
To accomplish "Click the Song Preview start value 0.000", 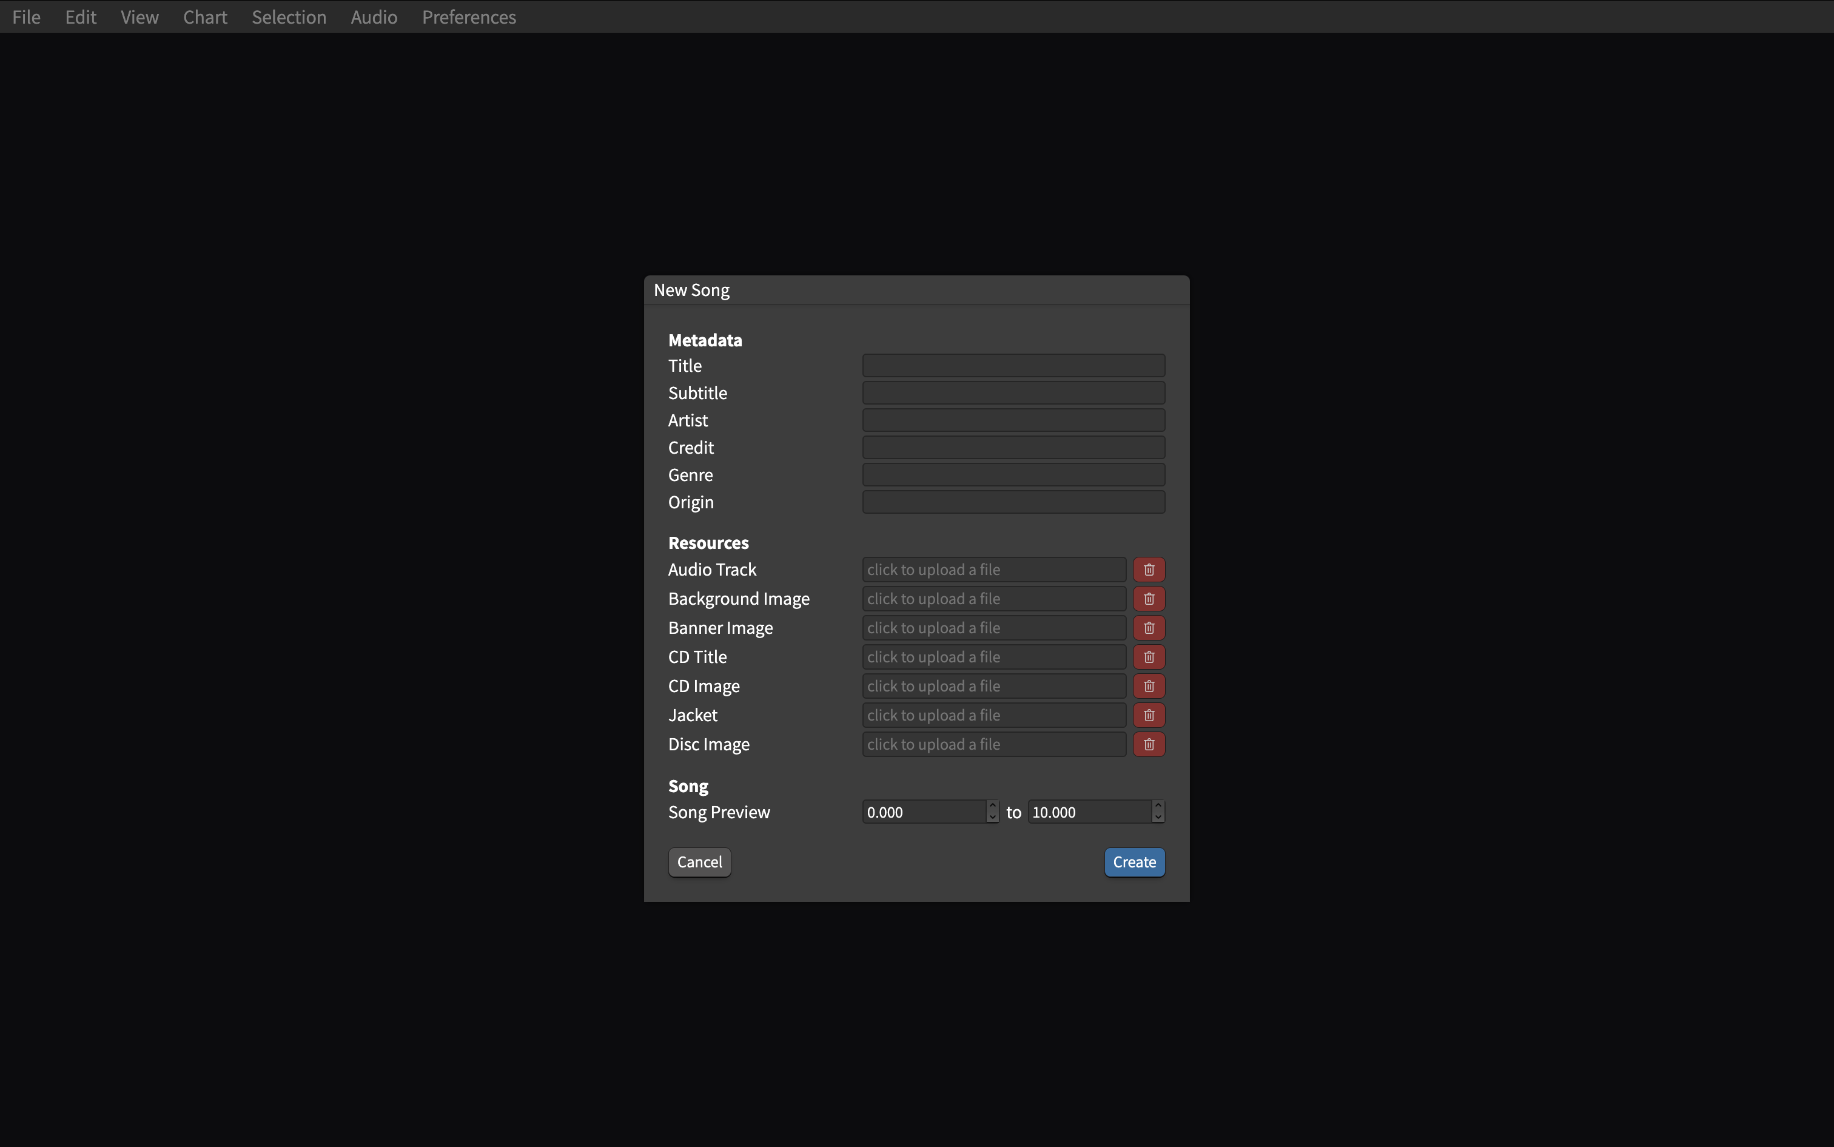I will point(924,812).
